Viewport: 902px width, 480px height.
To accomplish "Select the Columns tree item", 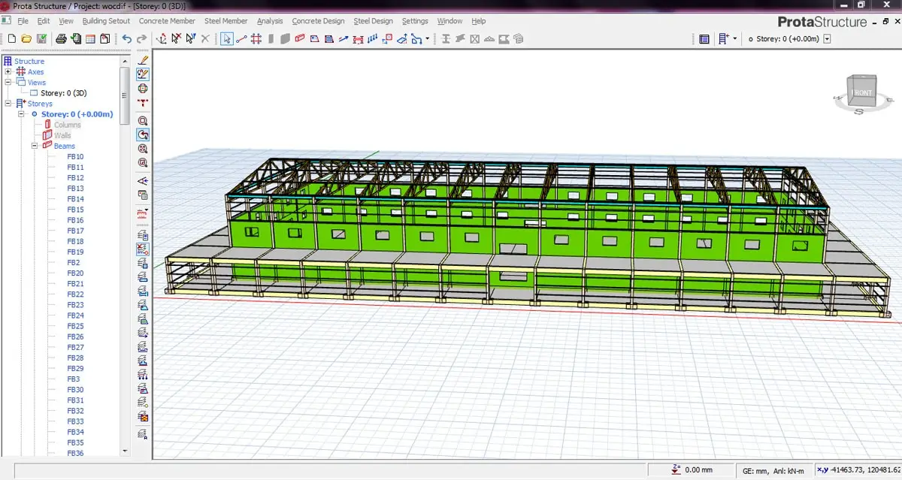I will 67,125.
